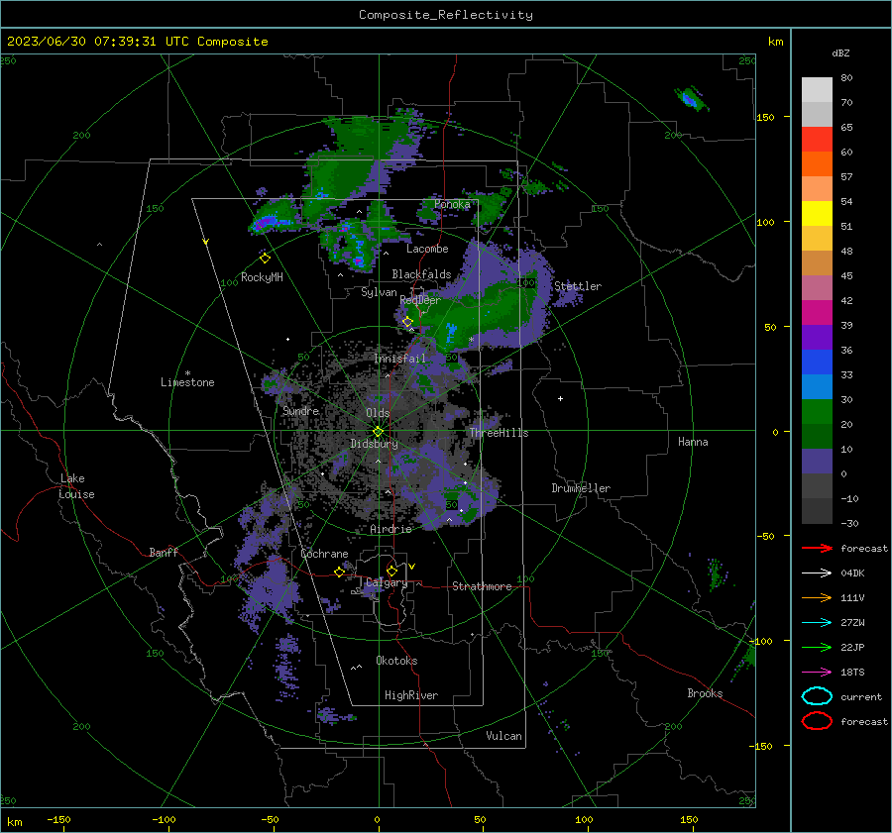892x833 pixels.
Task: Click the asterisk marker above Limestone
Action: (x=187, y=373)
